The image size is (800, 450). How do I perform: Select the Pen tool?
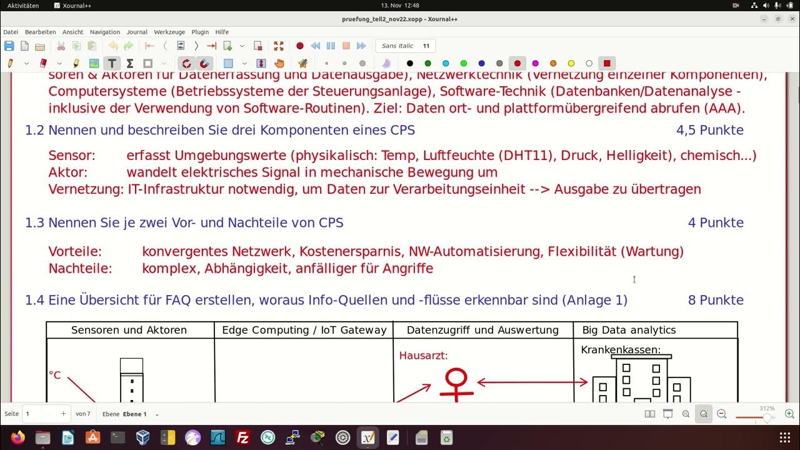[x=11, y=63]
